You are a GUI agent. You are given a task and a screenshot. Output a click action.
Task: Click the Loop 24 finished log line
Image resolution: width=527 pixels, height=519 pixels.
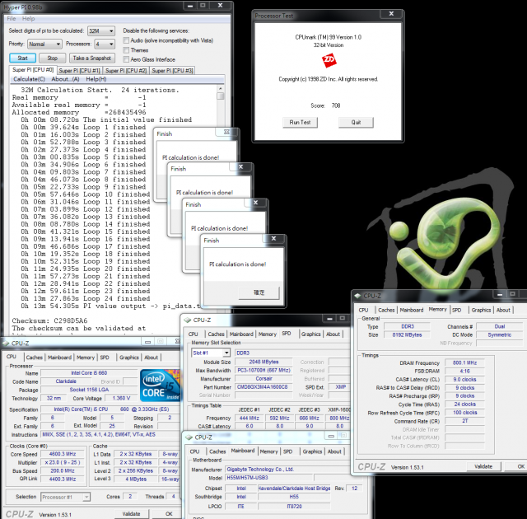[x=86, y=298]
